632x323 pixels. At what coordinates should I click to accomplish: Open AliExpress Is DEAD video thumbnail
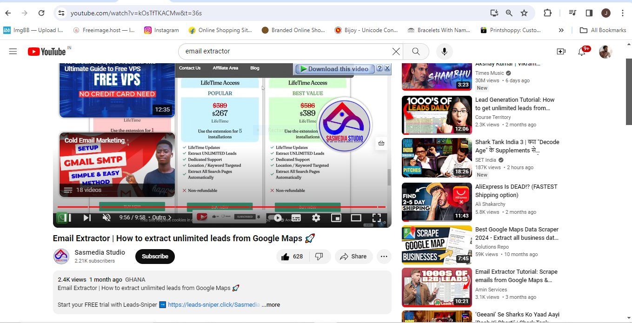(437, 202)
